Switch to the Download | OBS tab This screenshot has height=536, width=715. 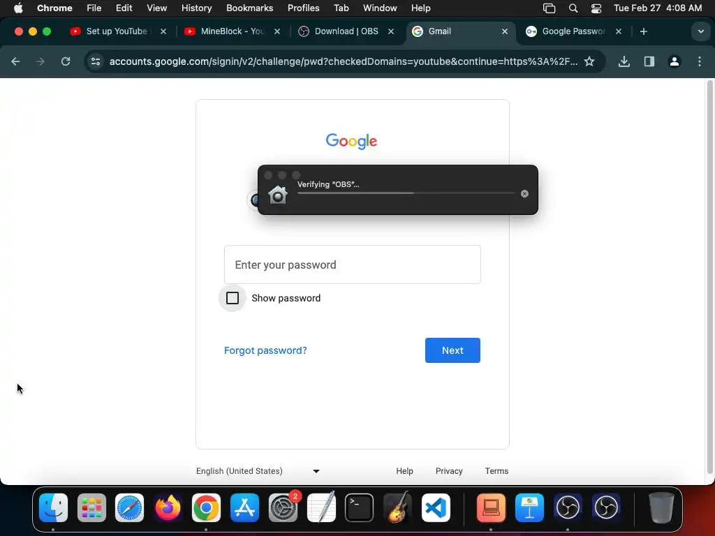click(346, 31)
